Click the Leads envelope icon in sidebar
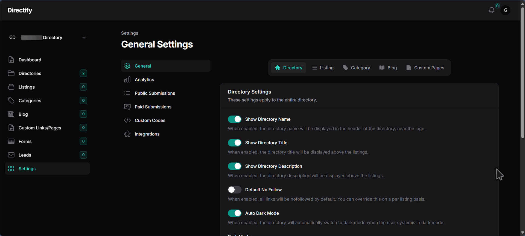Image resolution: width=525 pixels, height=236 pixels. 11,155
